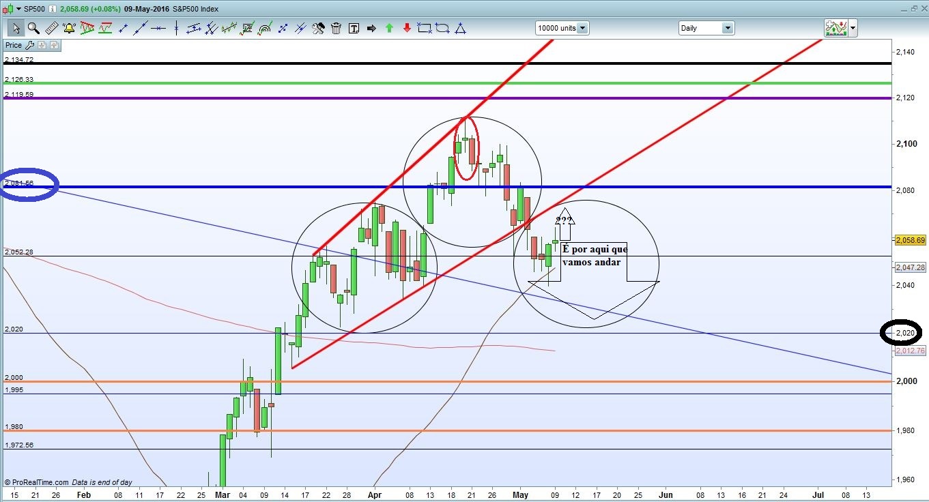The image size is (929, 502).
Task: Pick the short line segment drawing tool
Action: (124, 28)
